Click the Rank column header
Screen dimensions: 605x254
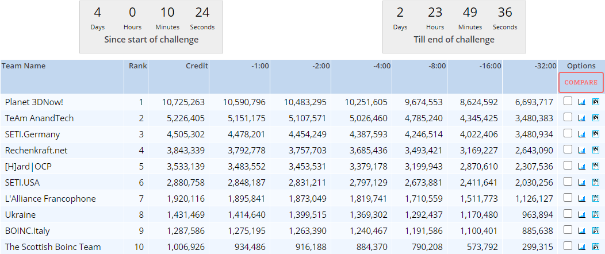137,66
